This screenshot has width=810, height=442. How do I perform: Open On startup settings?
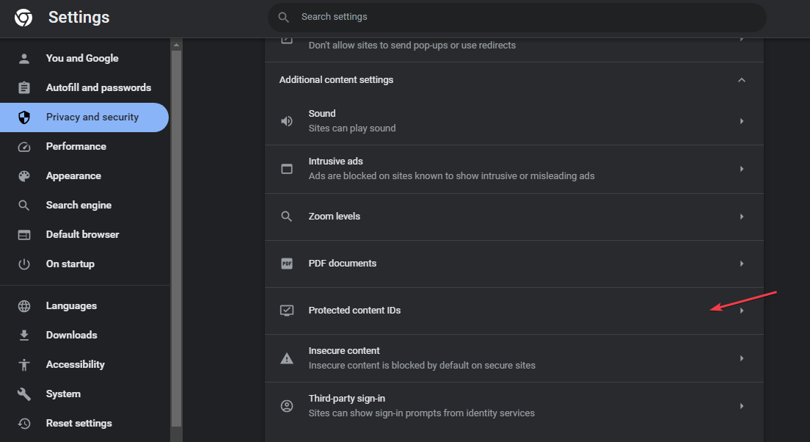pos(84,264)
